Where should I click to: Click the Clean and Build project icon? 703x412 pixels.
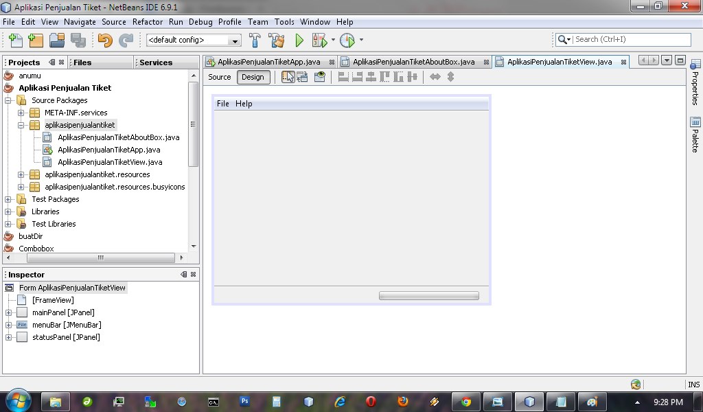click(277, 39)
